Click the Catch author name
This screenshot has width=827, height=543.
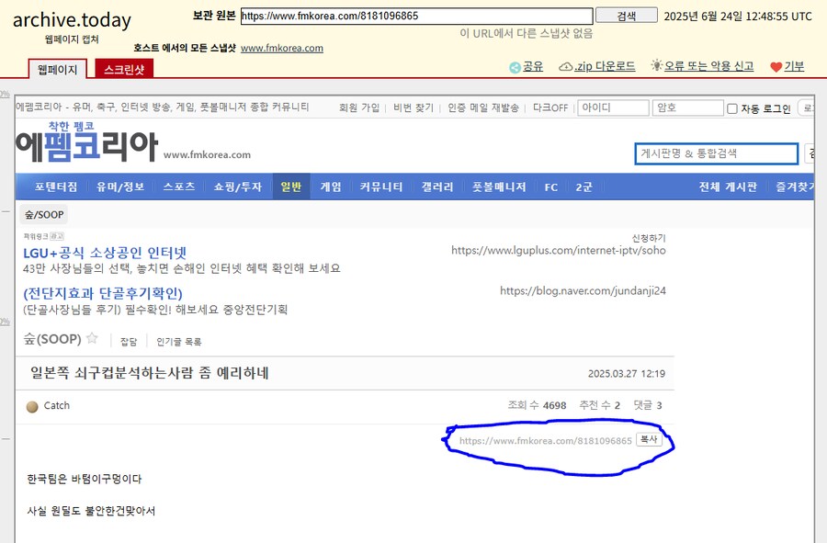click(x=56, y=405)
